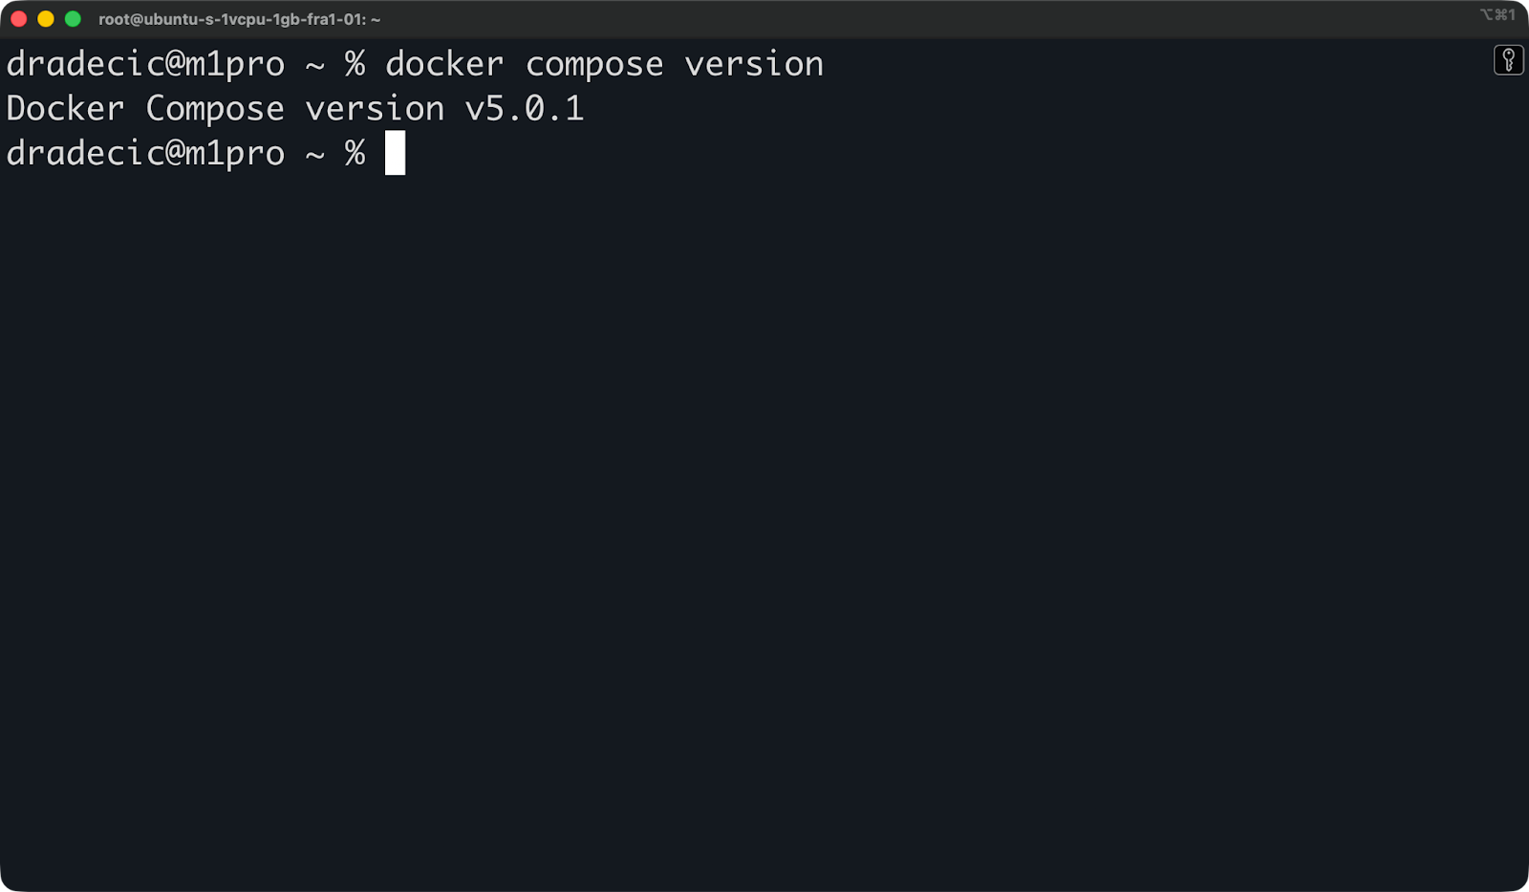Select the word docker in the typed command

(443, 63)
